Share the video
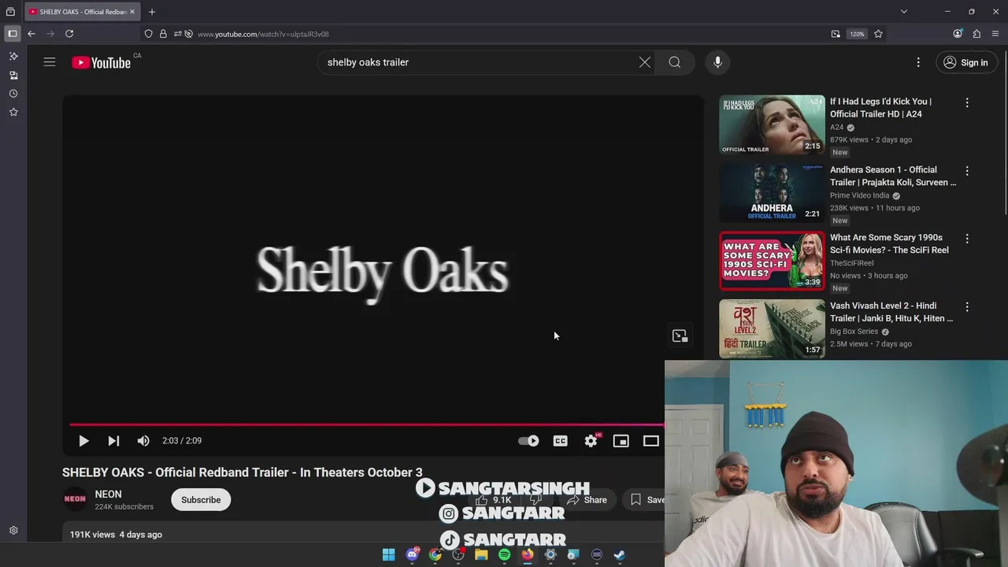Screen dimensions: 1008x567 pos(587,500)
